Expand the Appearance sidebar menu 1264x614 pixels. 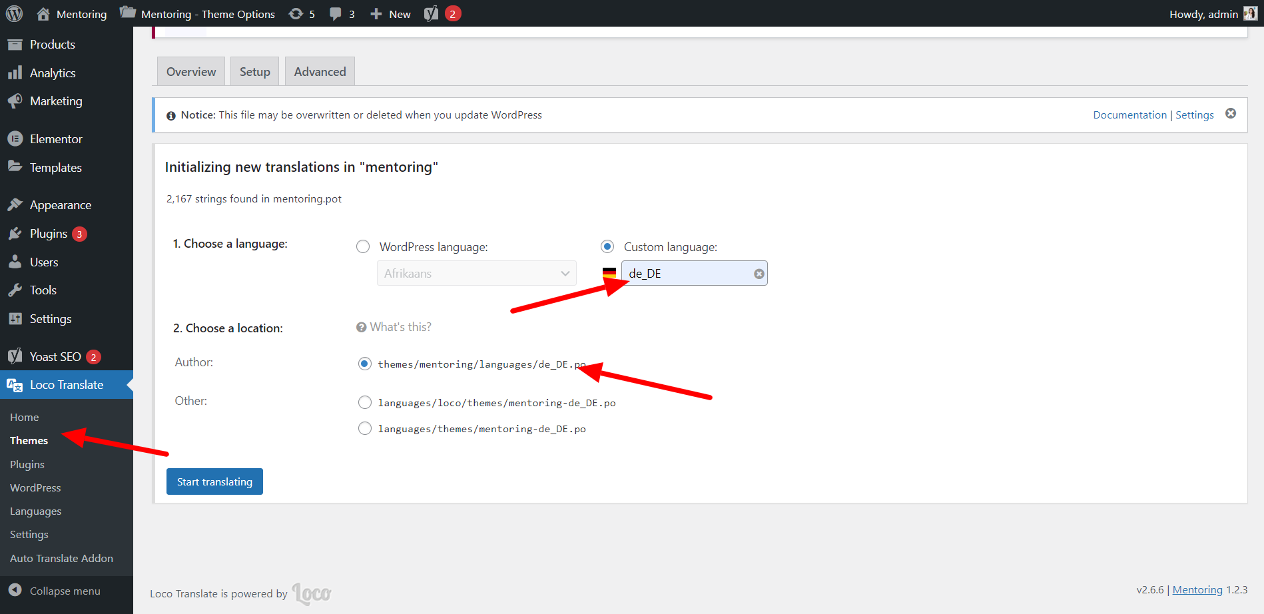pos(60,205)
